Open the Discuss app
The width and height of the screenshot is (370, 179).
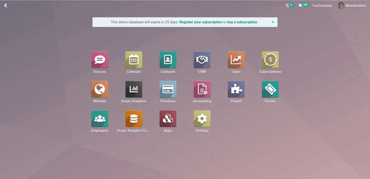(x=99, y=60)
